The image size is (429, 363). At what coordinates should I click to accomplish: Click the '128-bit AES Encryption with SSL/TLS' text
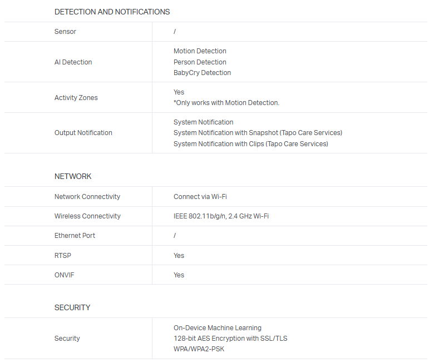pyautogui.click(x=230, y=339)
